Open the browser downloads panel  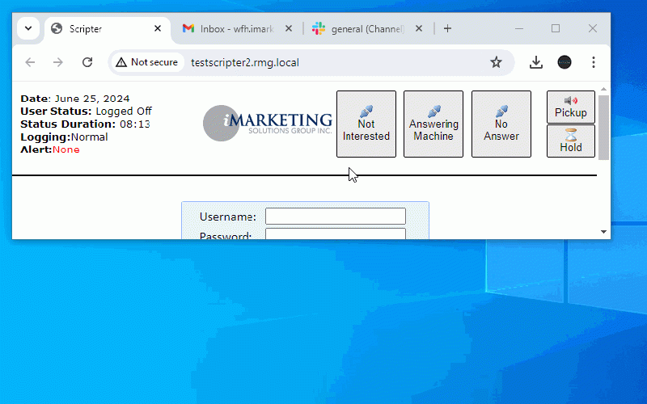click(535, 62)
